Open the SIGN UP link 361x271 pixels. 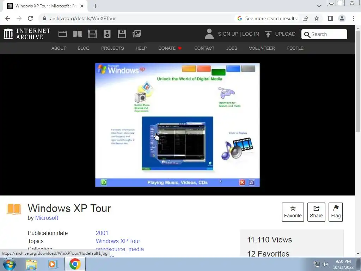[x=228, y=34]
